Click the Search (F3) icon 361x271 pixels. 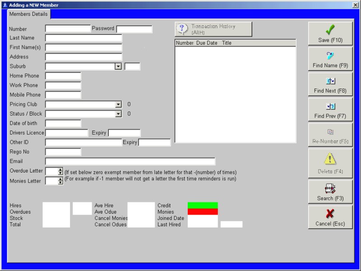tap(330, 188)
